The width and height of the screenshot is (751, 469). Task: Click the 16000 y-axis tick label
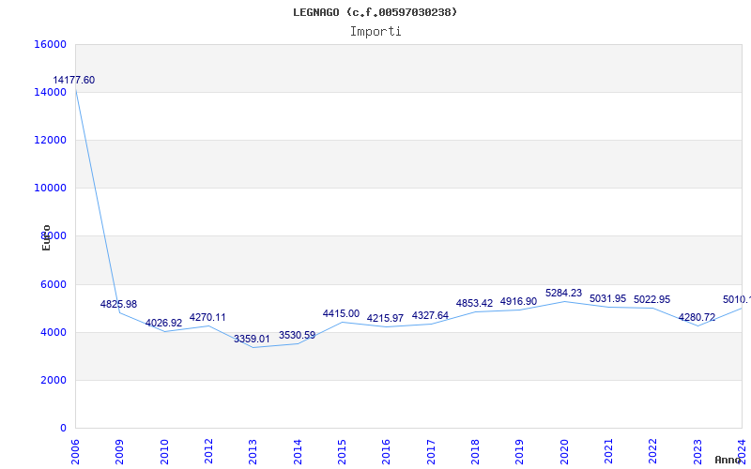(51, 44)
